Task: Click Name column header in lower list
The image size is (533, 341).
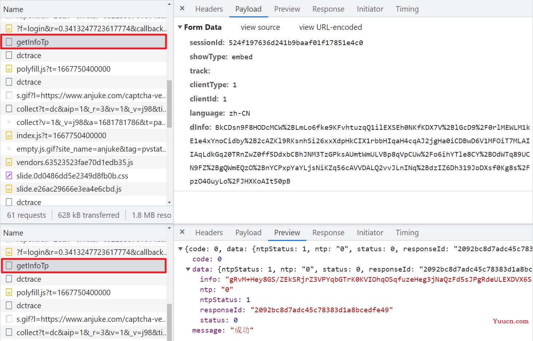Action: (x=13, y=233)
